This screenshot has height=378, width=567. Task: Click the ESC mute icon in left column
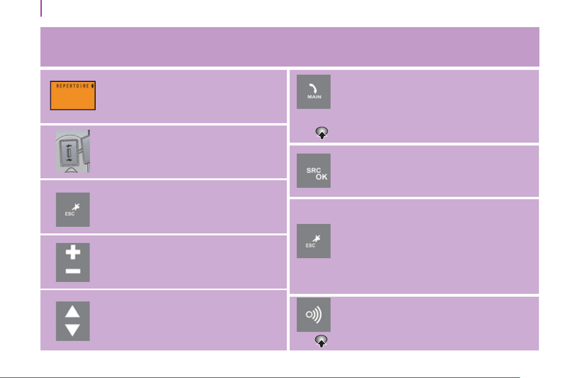click(x=73, y=210)
